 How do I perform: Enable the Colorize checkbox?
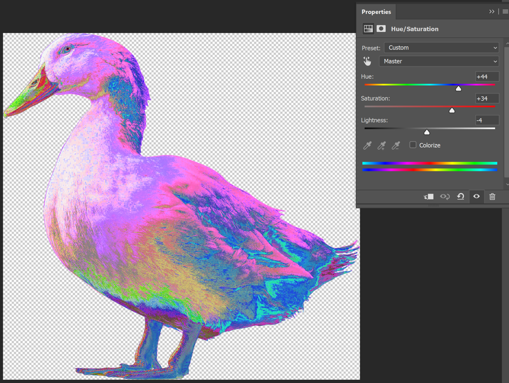(x=413, y=145)
